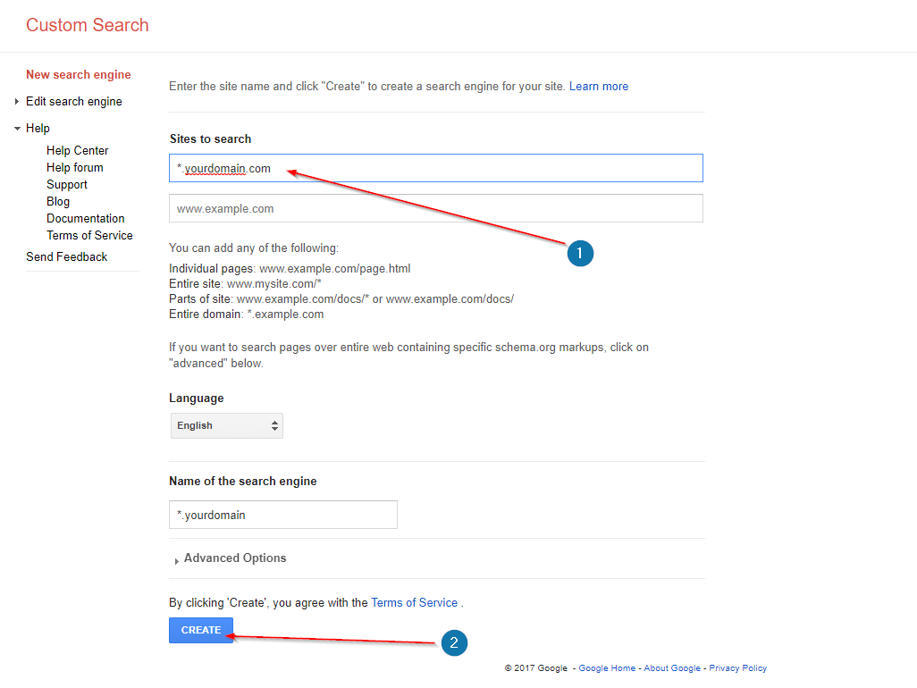917x688 pixels.
Task: Click the CREATE button
Action: pos(201,630)
